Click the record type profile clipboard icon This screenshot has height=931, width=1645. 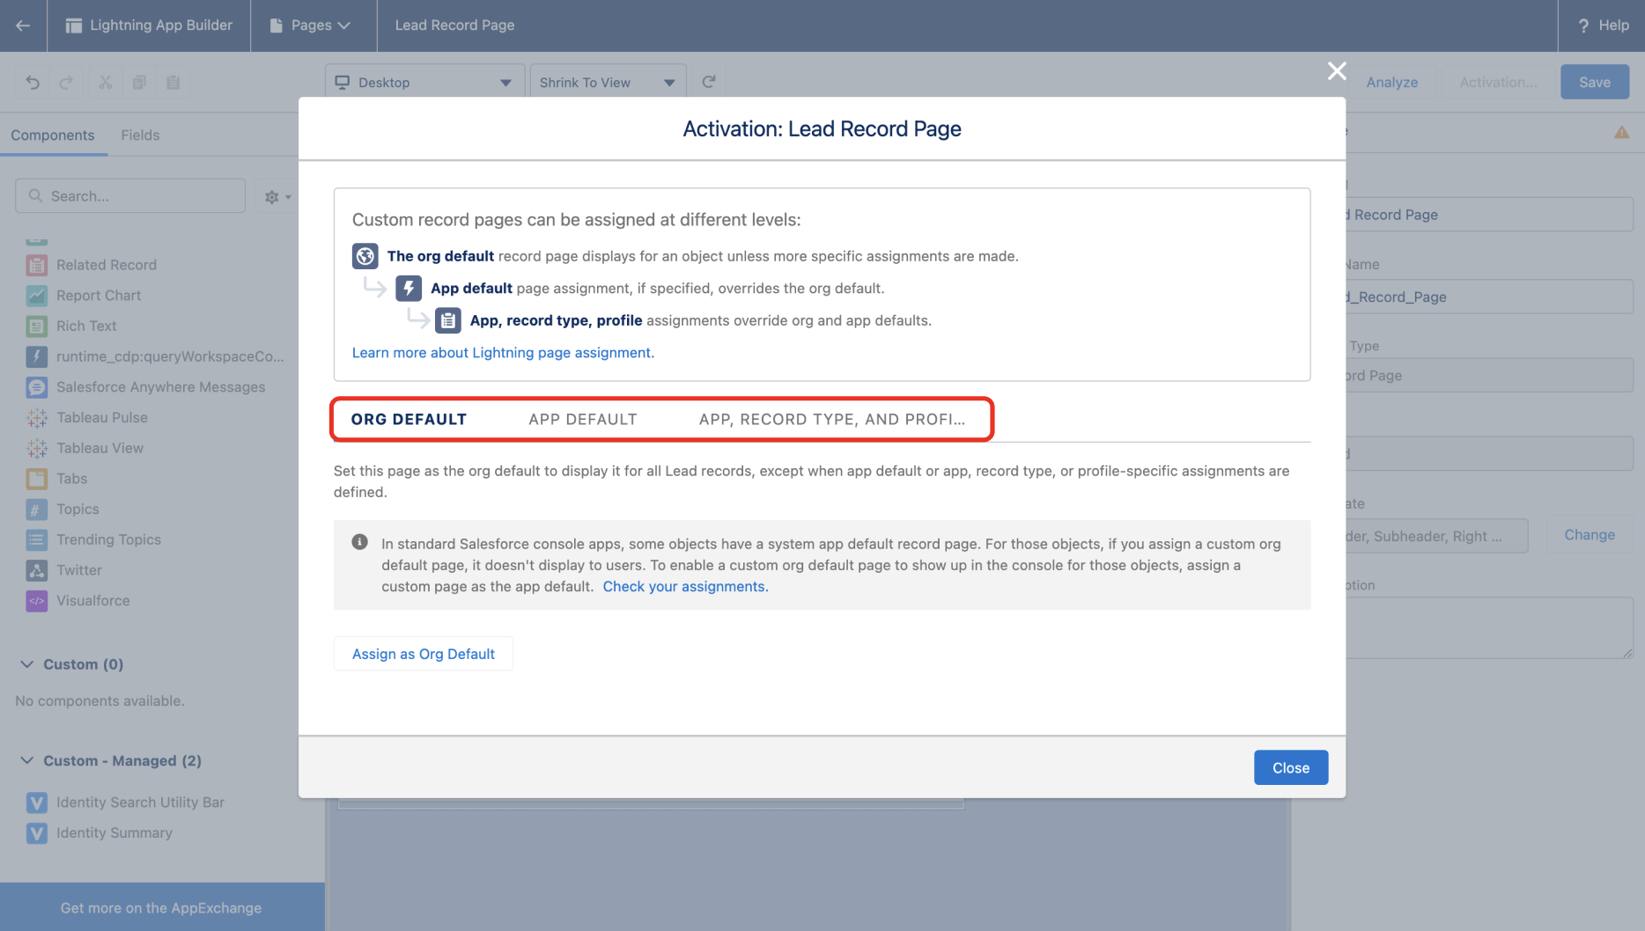coord(448,320)
